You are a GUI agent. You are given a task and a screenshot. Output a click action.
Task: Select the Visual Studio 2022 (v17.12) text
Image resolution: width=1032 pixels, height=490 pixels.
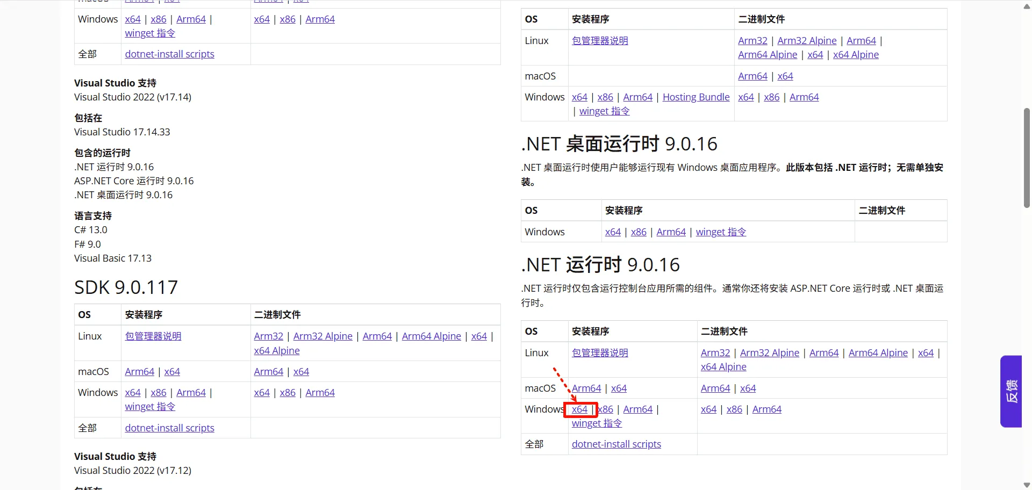click(133, 471)
